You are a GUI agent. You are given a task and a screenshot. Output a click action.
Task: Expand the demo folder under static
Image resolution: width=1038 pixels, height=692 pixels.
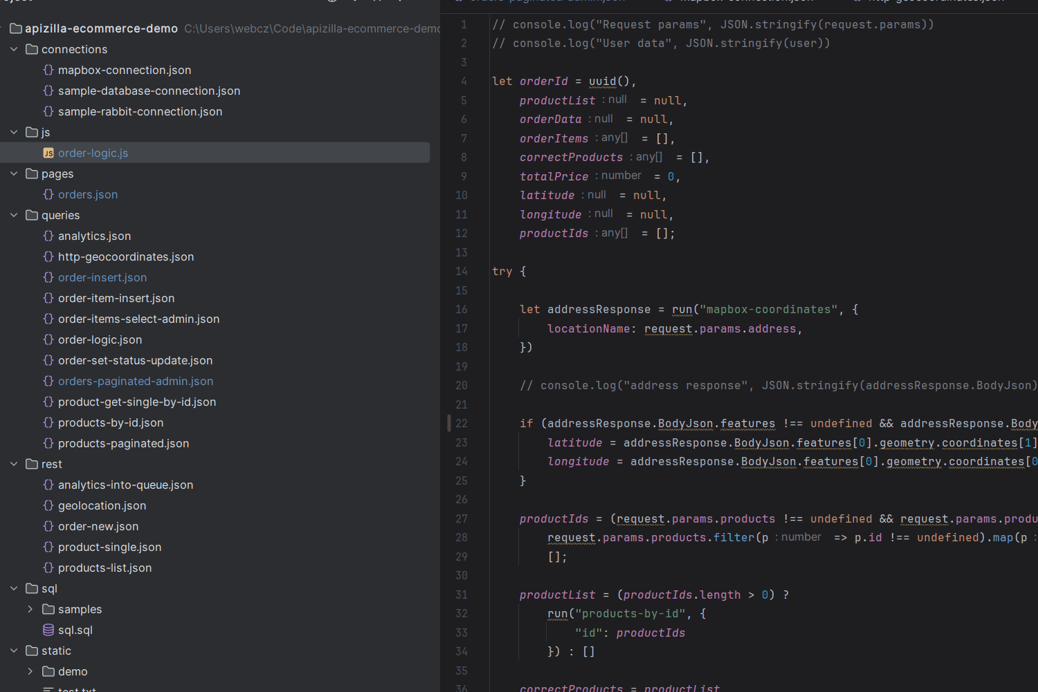click(30, 671)
